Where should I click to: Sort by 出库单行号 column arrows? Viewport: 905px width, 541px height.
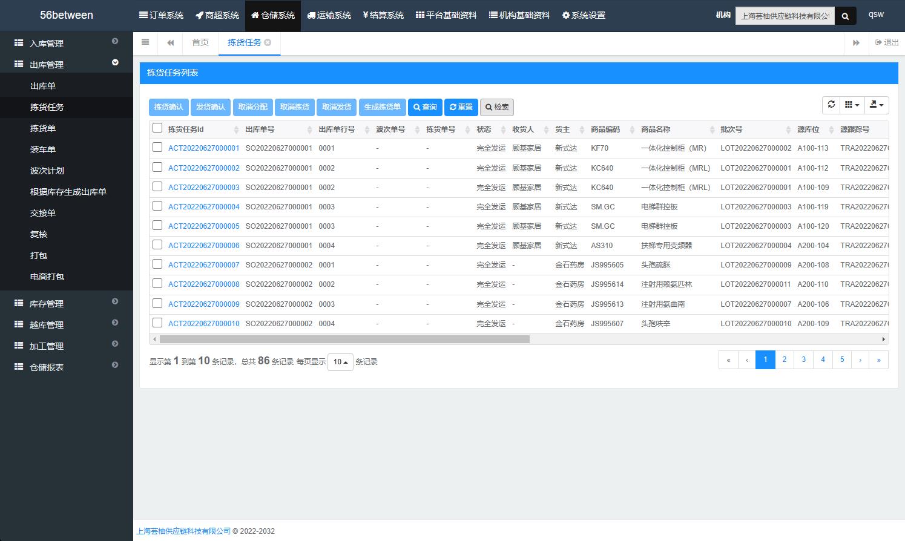(x=367, y=130)
